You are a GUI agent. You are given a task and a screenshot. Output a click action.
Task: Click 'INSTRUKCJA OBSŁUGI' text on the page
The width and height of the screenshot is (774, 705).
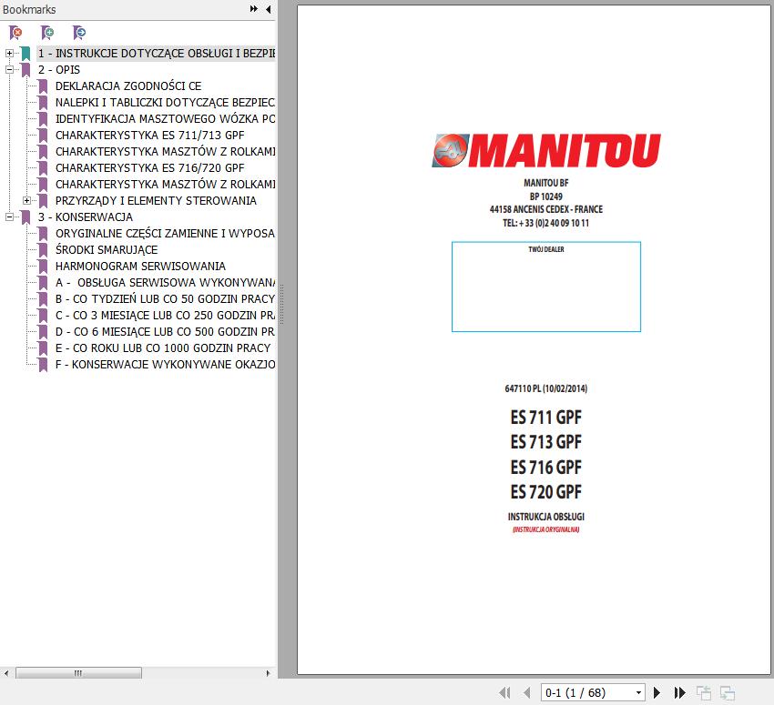pos(546,517)
